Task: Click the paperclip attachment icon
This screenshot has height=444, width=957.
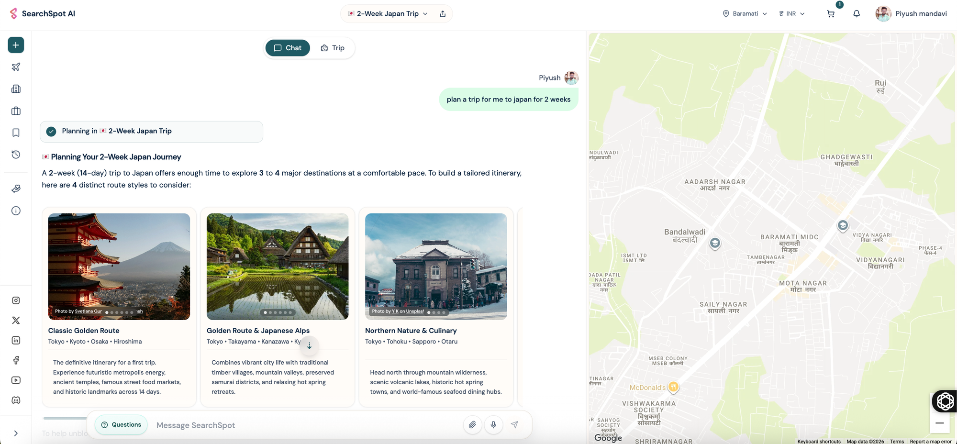Action: tap(472, 425)
